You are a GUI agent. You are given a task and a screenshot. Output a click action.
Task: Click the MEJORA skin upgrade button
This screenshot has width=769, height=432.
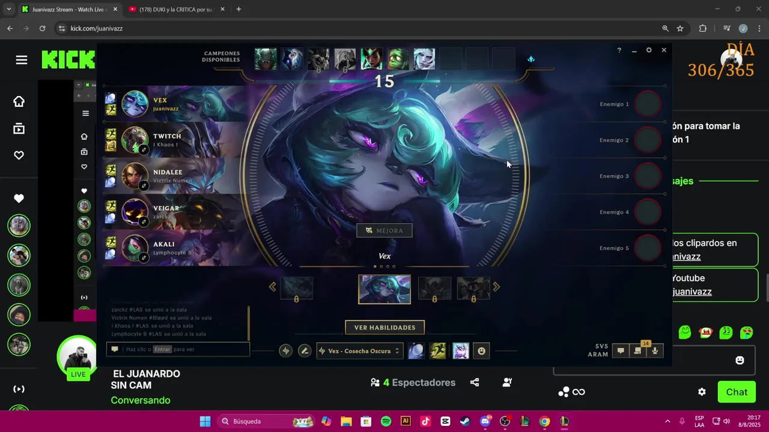[384, 230]
